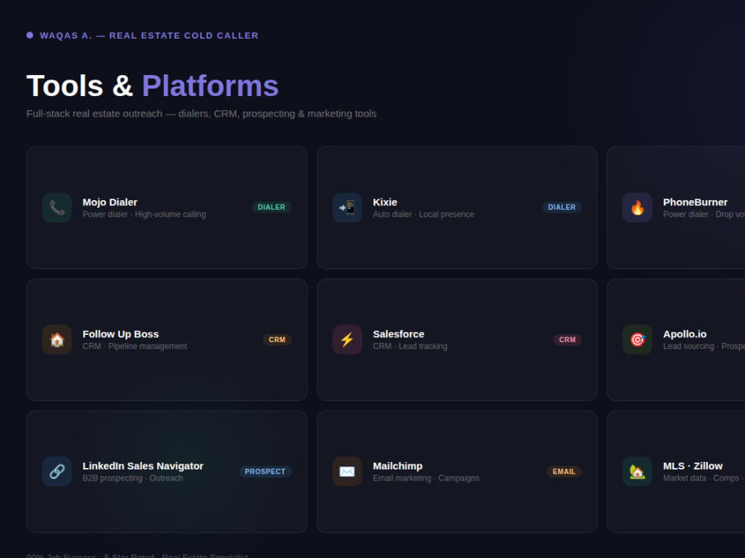
Task: Click the DIALER badge on Mojo Dialer
Action: coord(271,208)
